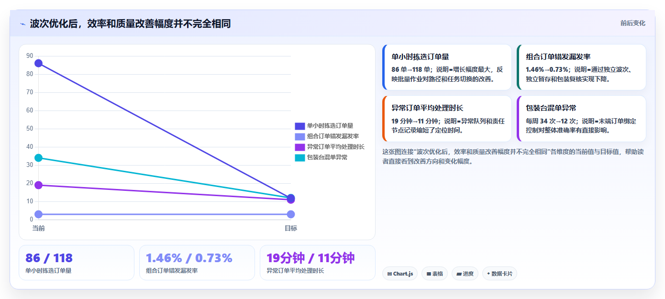
Task: Click the light-blue data point at 当前
Action: [x=38, y=214]
